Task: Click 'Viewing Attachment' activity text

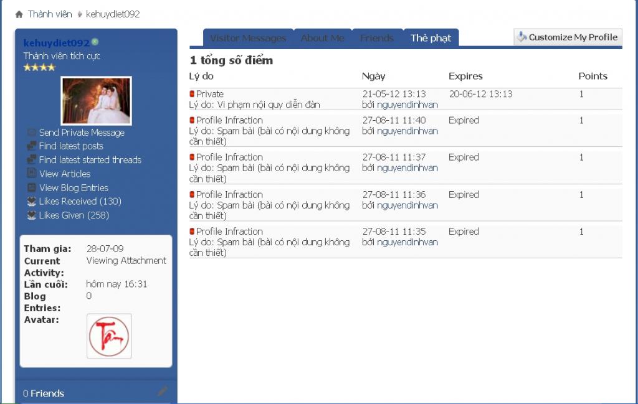Action: point(126,261)
